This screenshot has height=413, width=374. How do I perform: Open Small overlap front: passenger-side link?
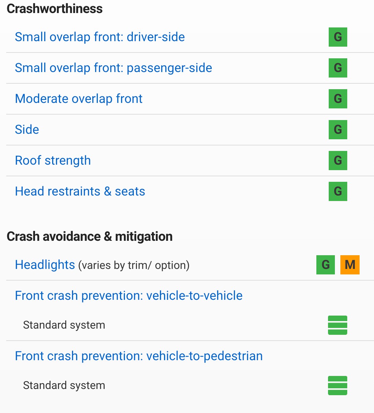(114, 68)
